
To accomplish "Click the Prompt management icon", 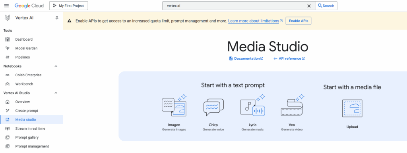I will coord(8,146).
